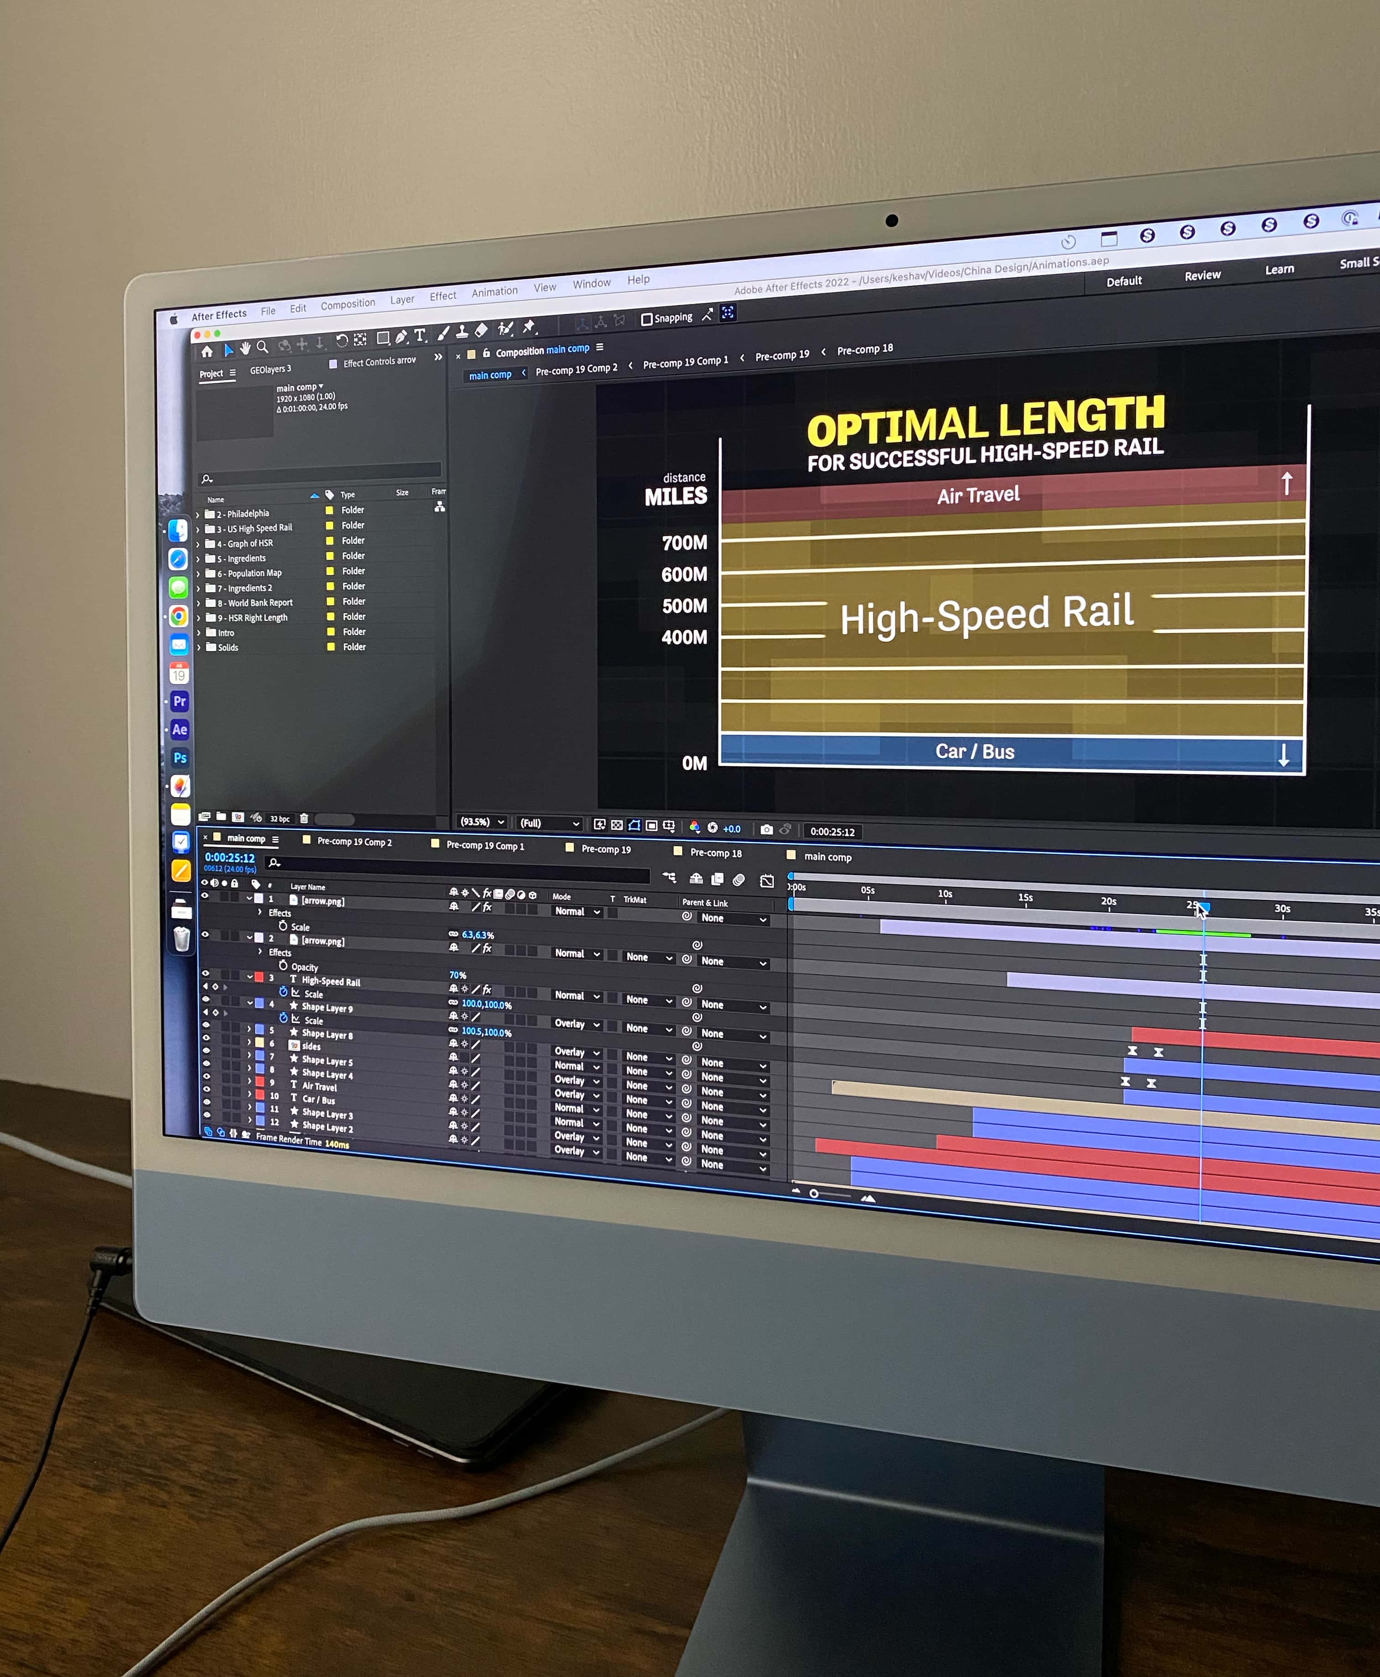The image size is (1380, 1677).
Task: Select the Pen tool
Action: [x=402, y=337]
